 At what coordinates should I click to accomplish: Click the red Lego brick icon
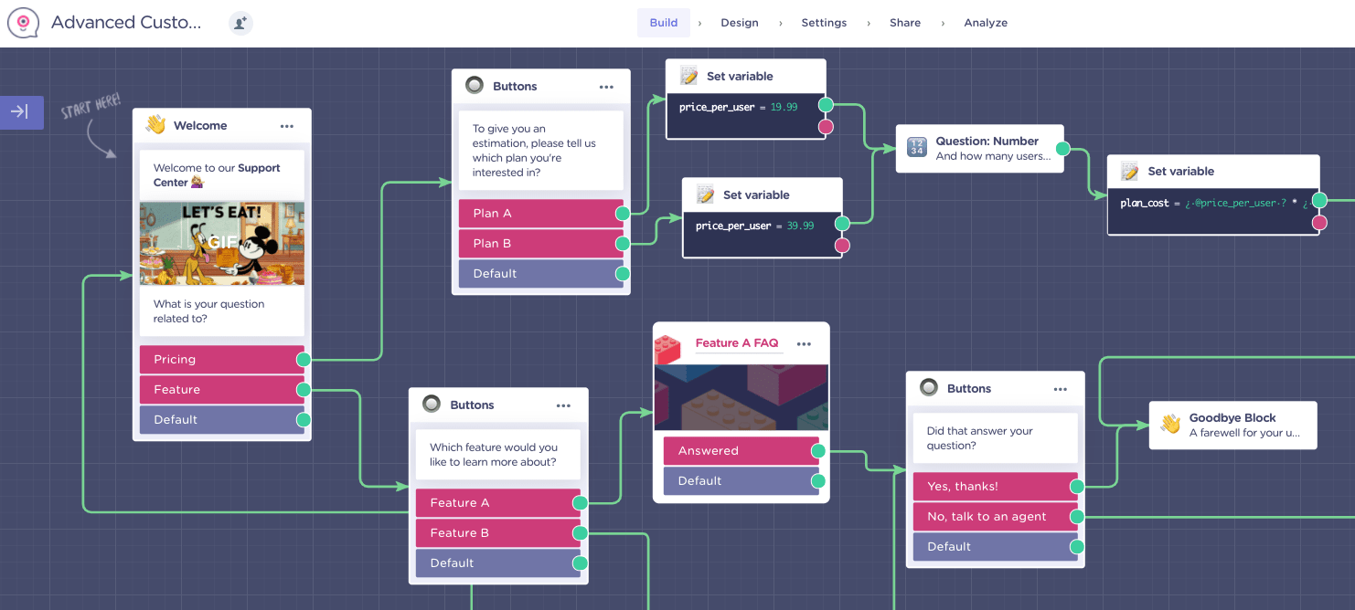tap(668, 348)
